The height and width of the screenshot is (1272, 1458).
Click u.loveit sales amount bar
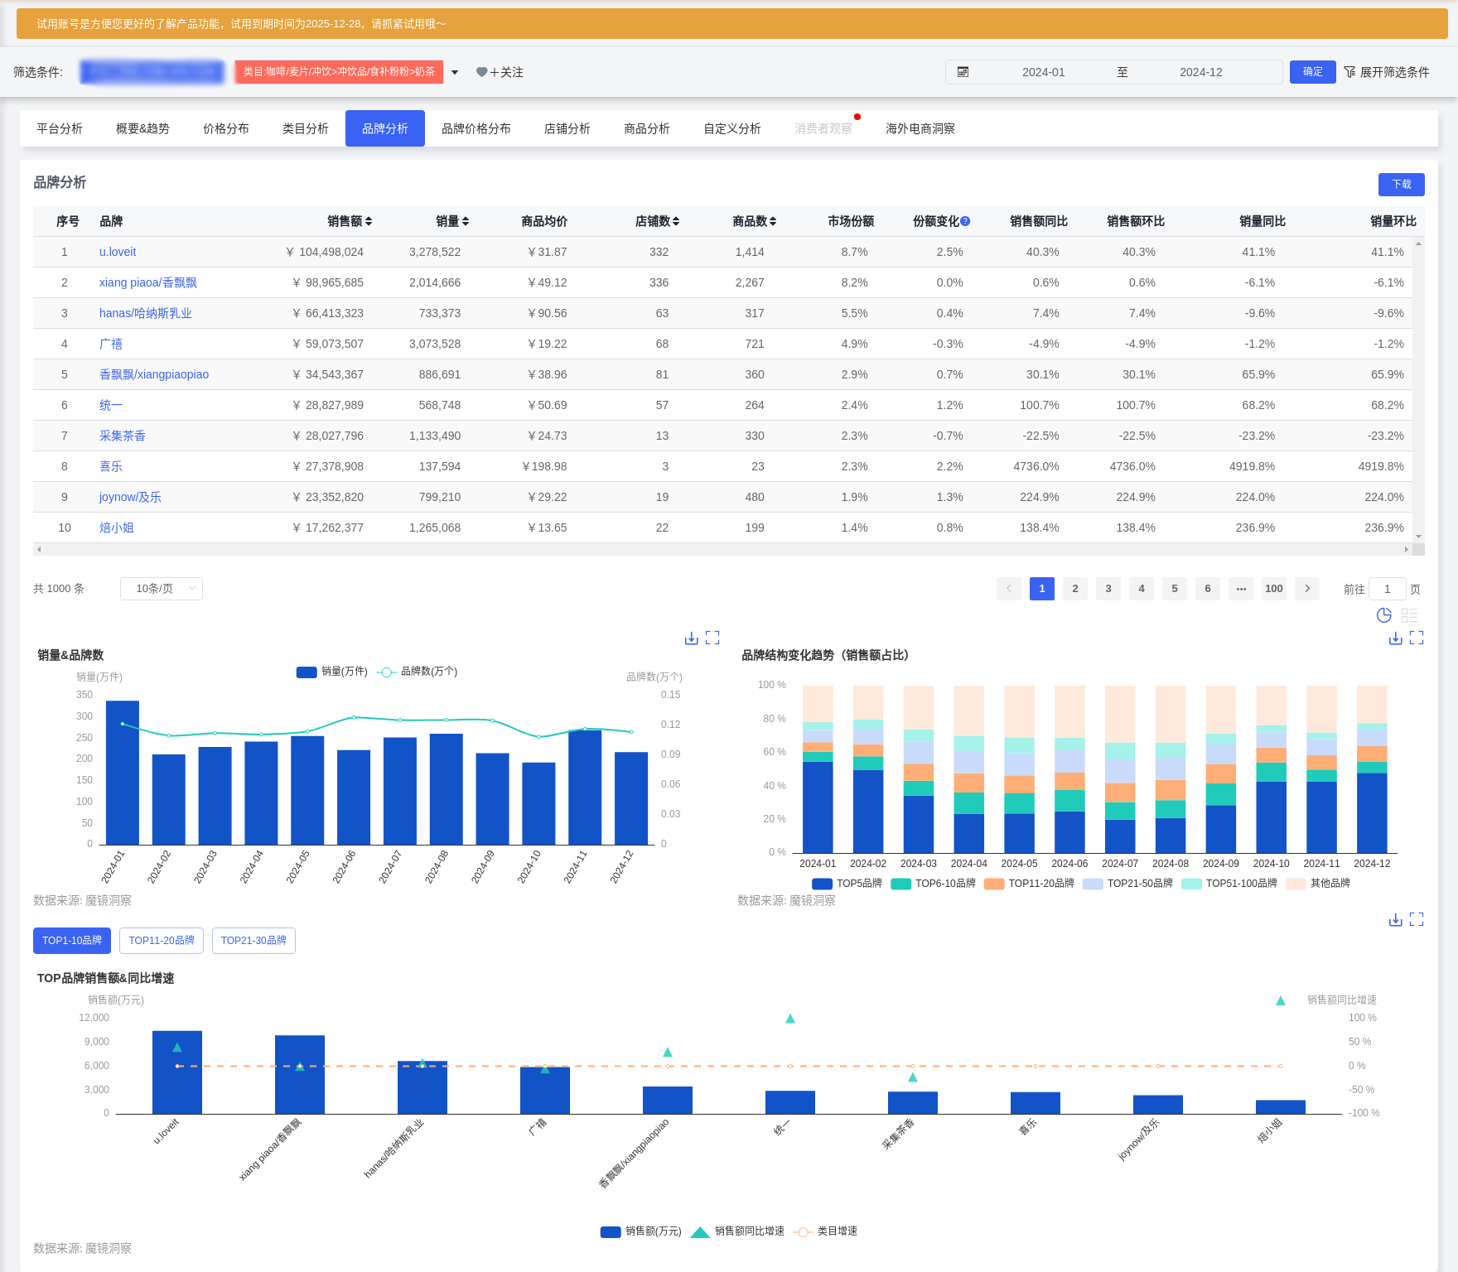(177, 1072)
